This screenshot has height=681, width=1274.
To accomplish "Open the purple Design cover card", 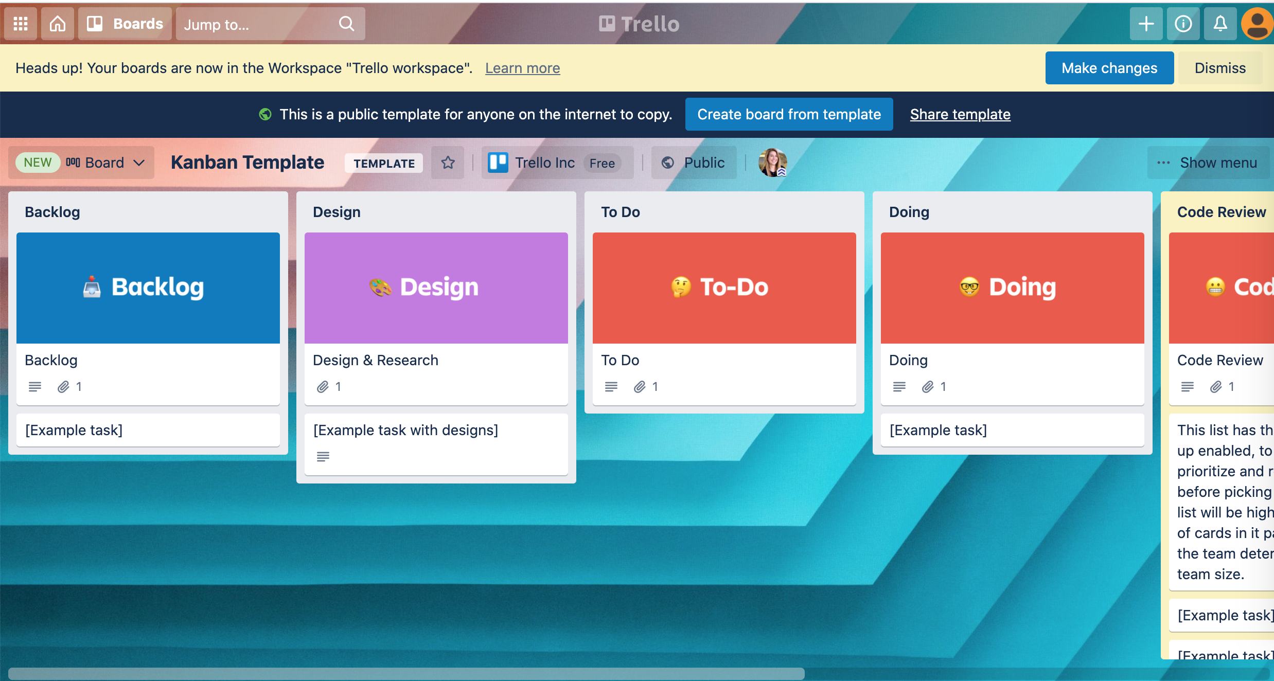I will [436, 288].
